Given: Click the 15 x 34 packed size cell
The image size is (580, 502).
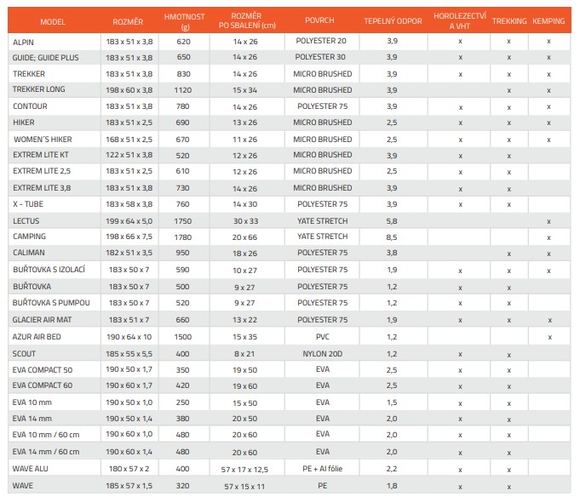Looking at the screenshot, I should pyautogui.click(x=245, y=90).
